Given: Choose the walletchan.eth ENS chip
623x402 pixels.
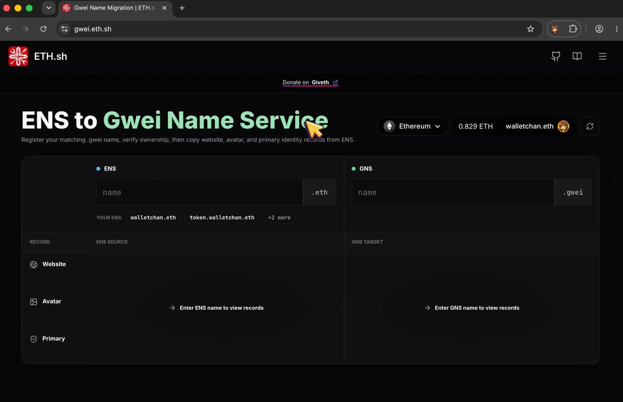Looking at the screenshot, I should coord(153,218).
